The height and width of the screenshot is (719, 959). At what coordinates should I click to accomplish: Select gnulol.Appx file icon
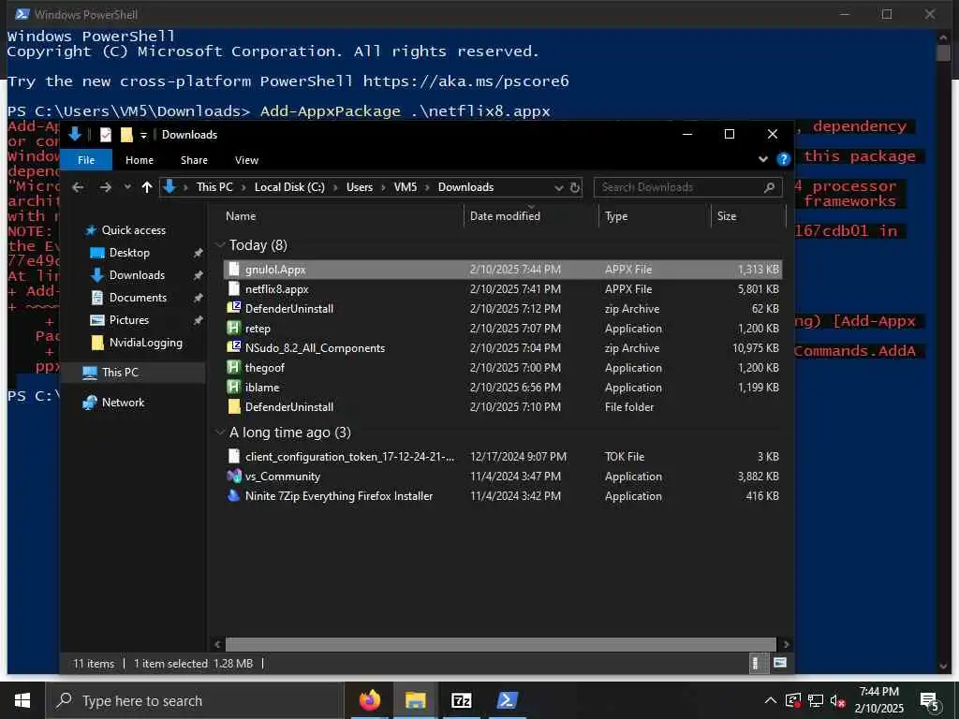(x=233, y=270)
